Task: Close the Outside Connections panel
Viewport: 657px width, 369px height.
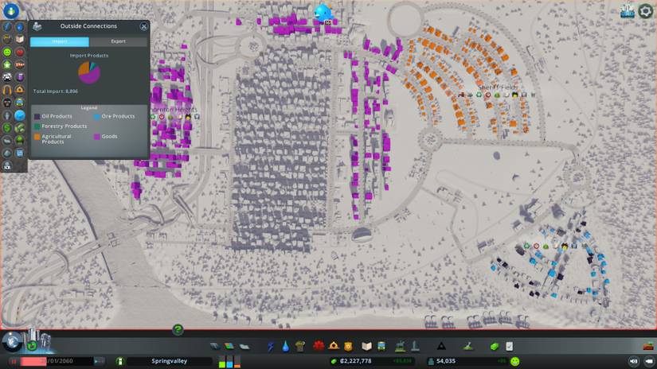Action: click(x=143, y=26)
